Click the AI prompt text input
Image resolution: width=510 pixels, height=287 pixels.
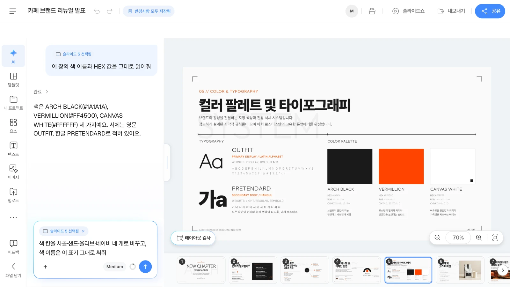coord(95,248)
